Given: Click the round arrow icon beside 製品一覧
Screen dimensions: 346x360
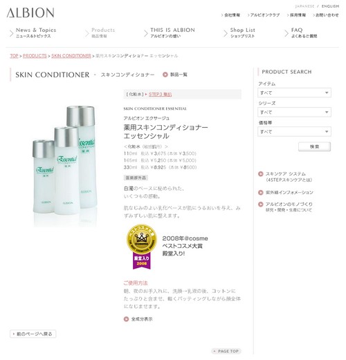Looking at the screenshot, I should [165, 75].
